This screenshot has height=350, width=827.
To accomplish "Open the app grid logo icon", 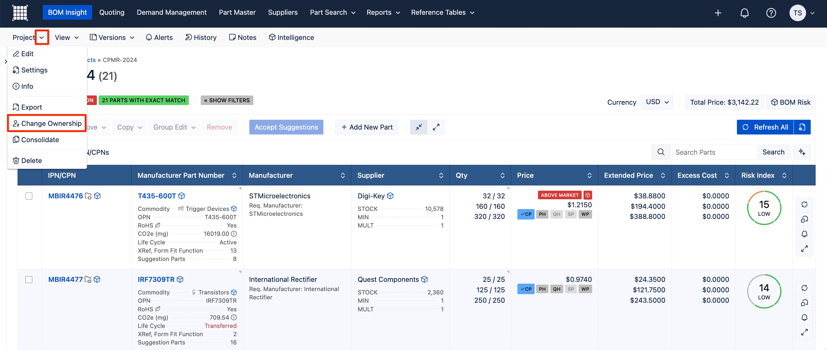I will click(x=20, y=13).
